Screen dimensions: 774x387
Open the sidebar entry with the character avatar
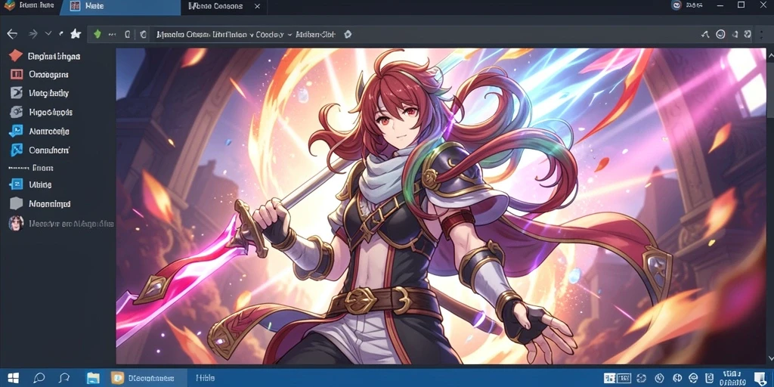click(61, 224)
